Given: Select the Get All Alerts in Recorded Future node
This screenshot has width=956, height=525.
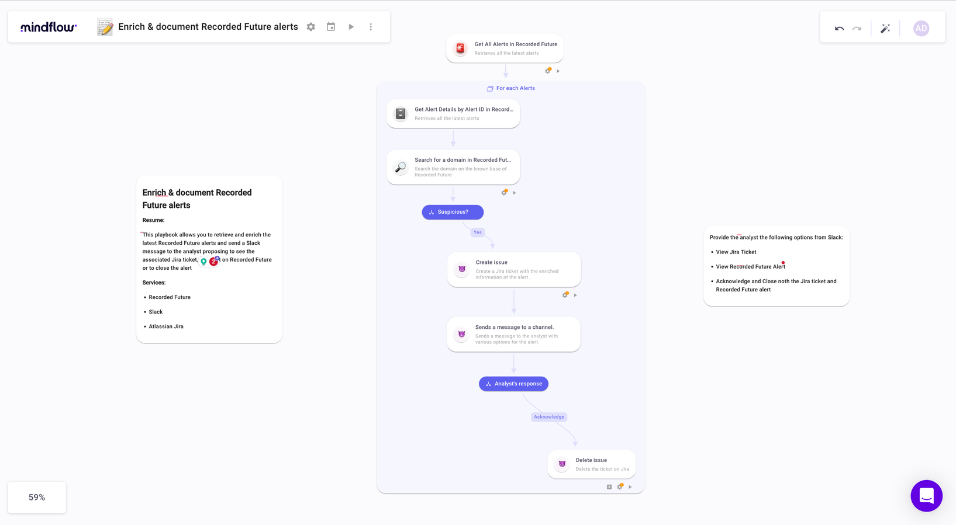Looking at the screenshot, I should pos(505,48).
